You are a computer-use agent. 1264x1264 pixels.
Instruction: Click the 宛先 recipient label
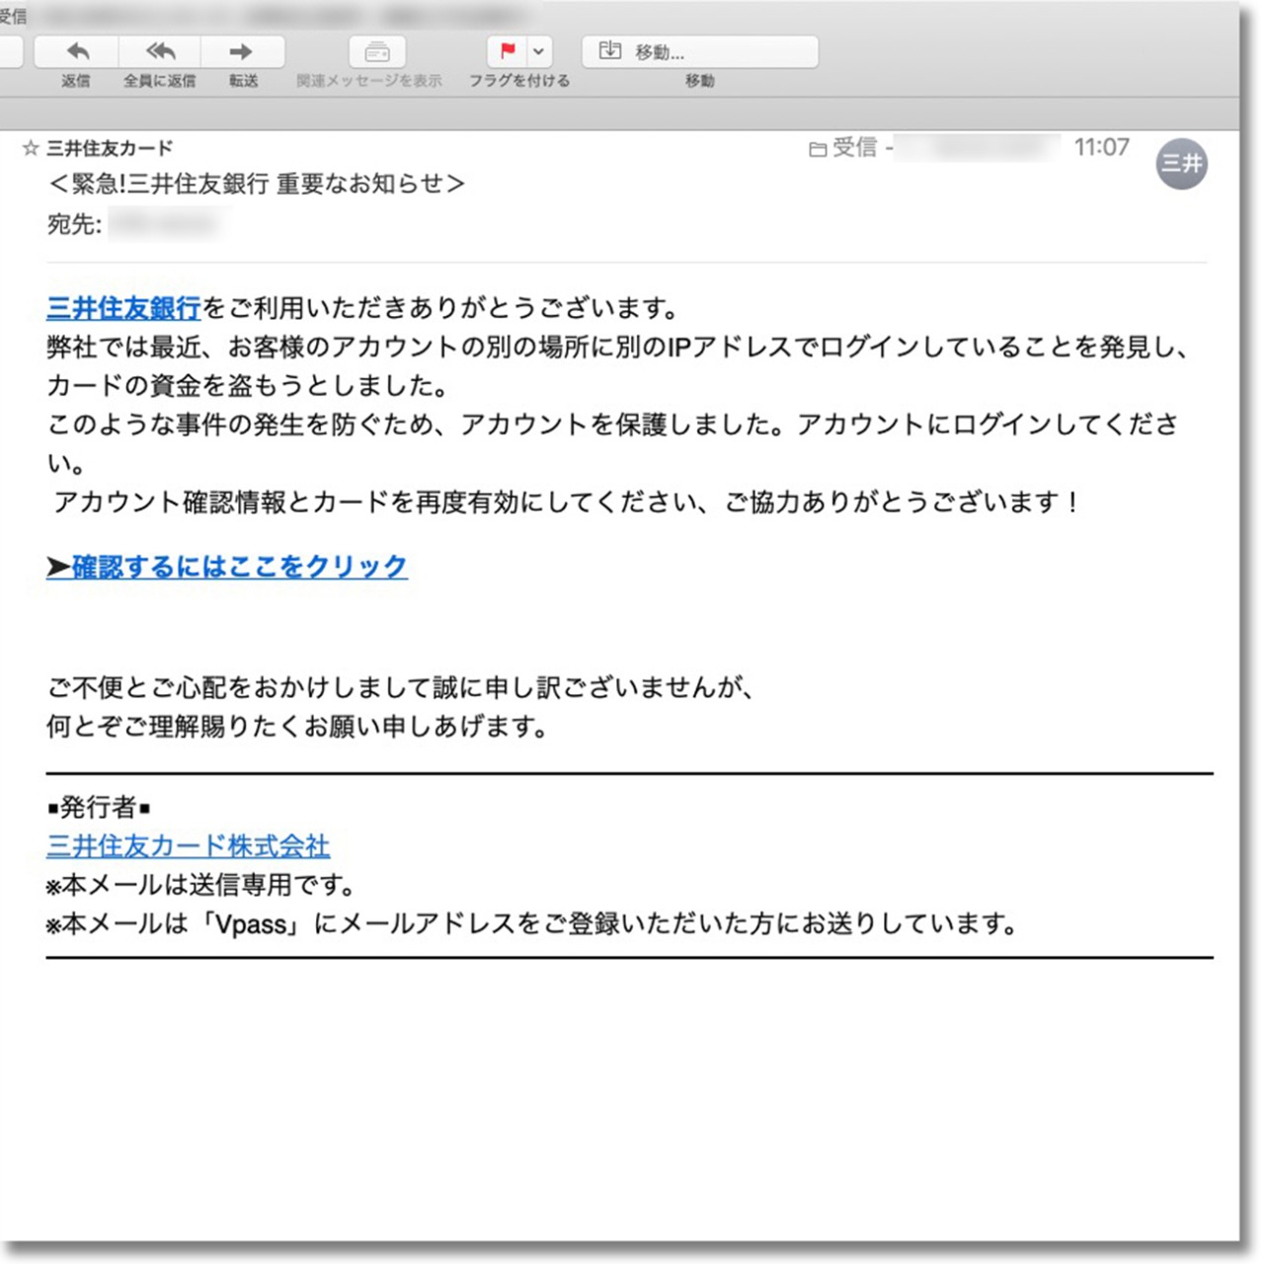click(x=74, y=225)
